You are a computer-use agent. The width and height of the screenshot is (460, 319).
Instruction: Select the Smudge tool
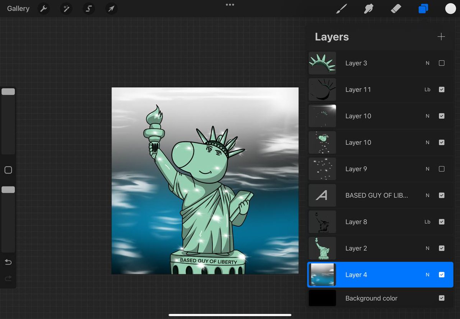tap(368, 8)
